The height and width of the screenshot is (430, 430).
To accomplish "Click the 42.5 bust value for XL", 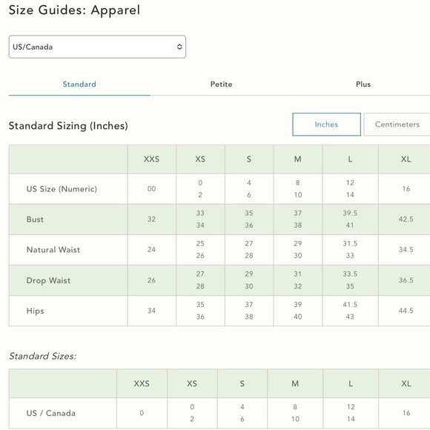I will click(406, 219).
